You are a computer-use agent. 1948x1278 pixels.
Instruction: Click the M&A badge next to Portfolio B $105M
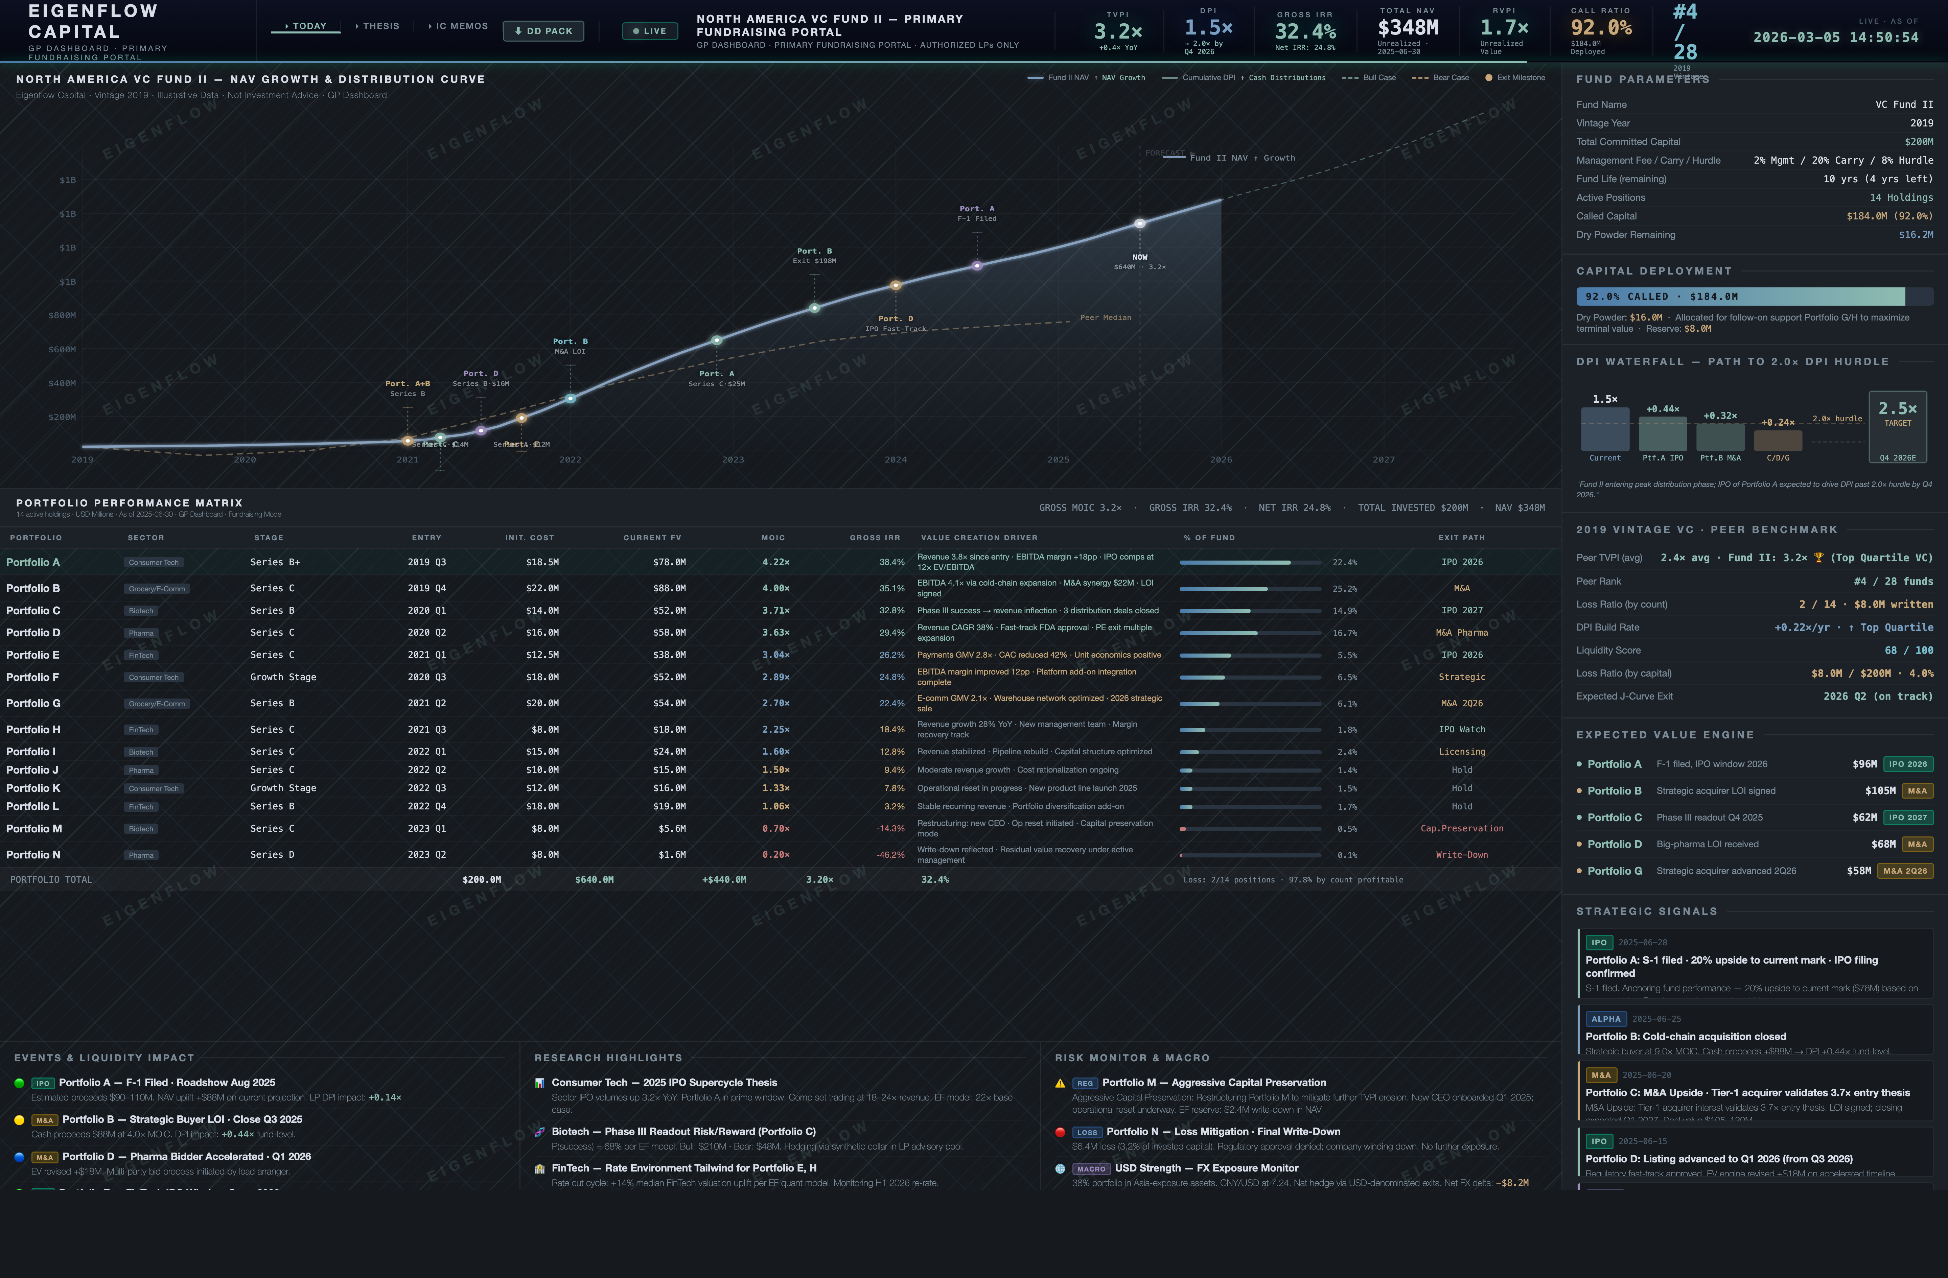(1918, 790)
